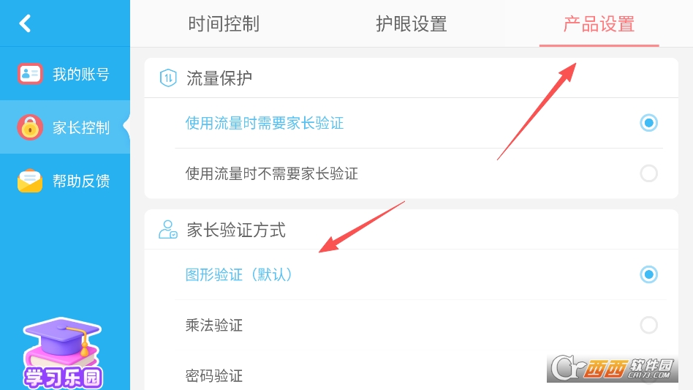Screen dimensions: 693x390
Task: Enable parent verification when using data
Action: (x=648, y=123)
